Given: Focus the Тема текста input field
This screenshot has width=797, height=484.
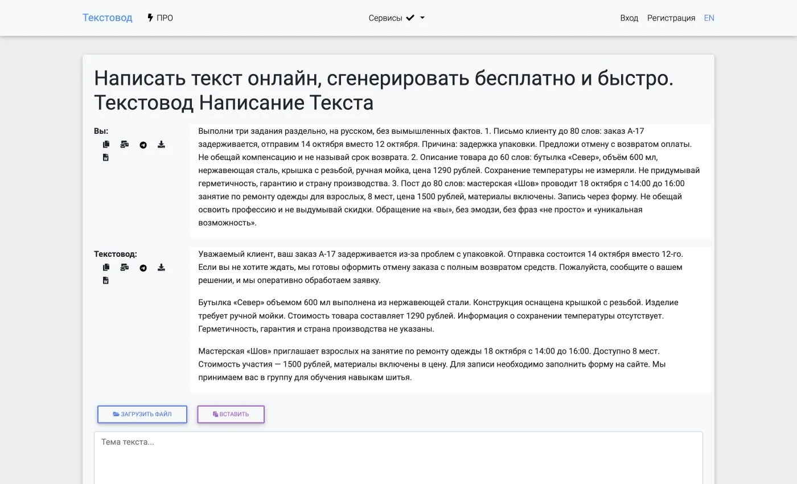Looking at the screenshot, I should 398,458.
